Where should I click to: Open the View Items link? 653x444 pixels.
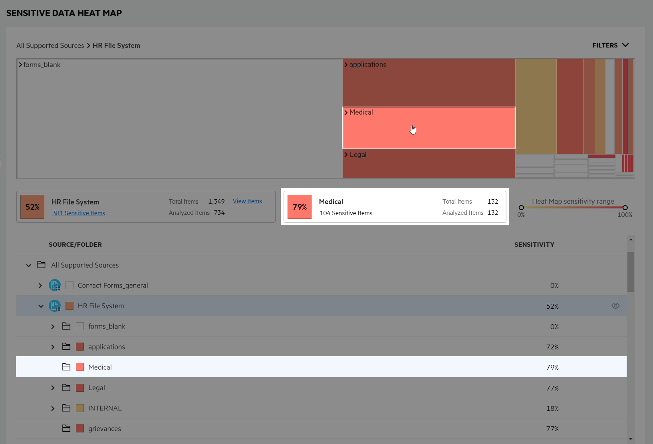click(x=247, y=201)
